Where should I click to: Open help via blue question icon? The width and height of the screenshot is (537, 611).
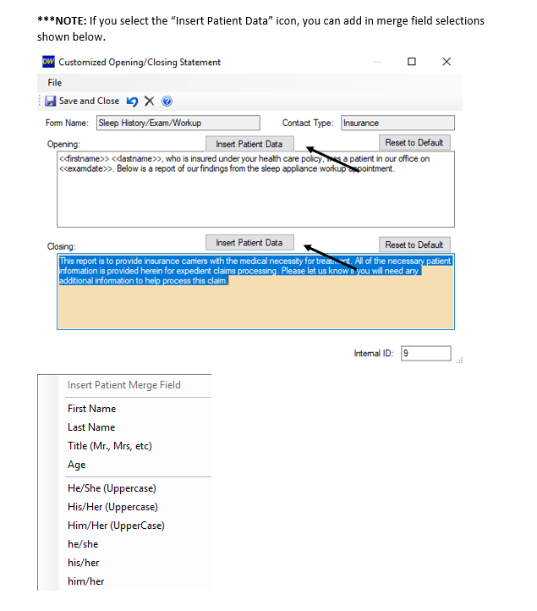167,102
